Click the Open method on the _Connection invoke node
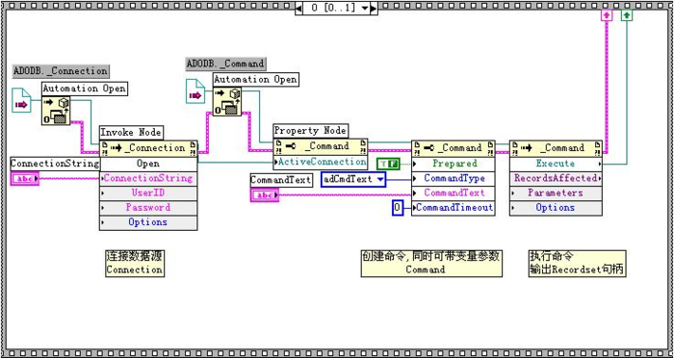The height and width of the screenshot is (358, 674). 148,164
